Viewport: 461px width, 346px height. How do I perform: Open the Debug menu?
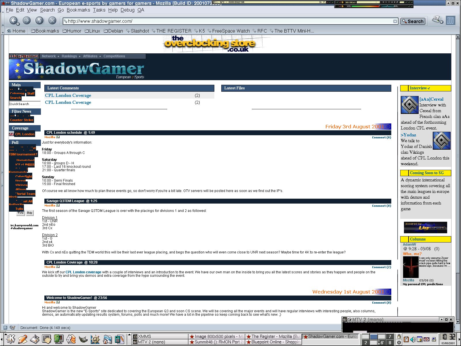tap(128, 10)
